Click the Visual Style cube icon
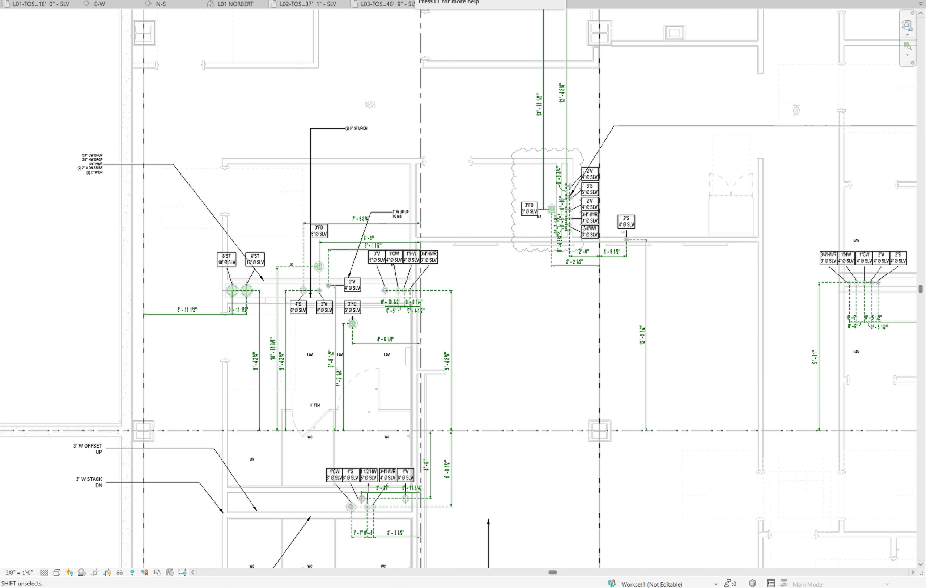The height and width of the screenshot is (588, 926). click(57, 572)
